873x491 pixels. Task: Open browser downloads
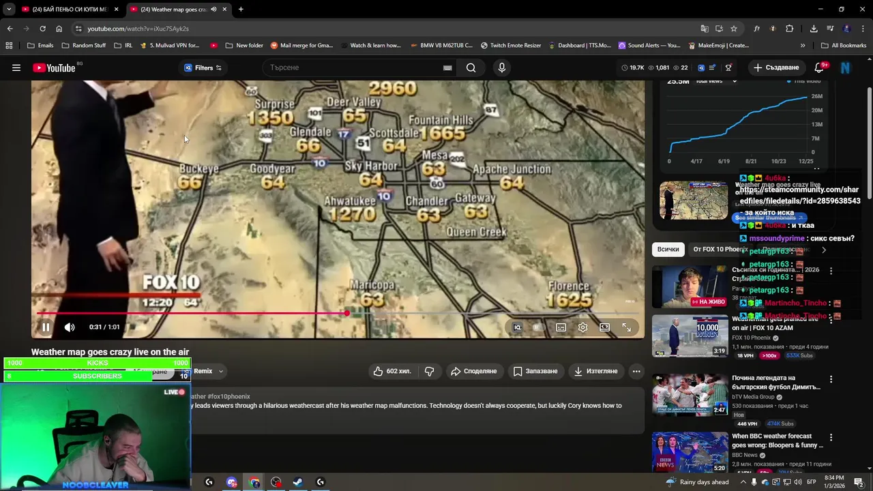[x=814, y=29]
